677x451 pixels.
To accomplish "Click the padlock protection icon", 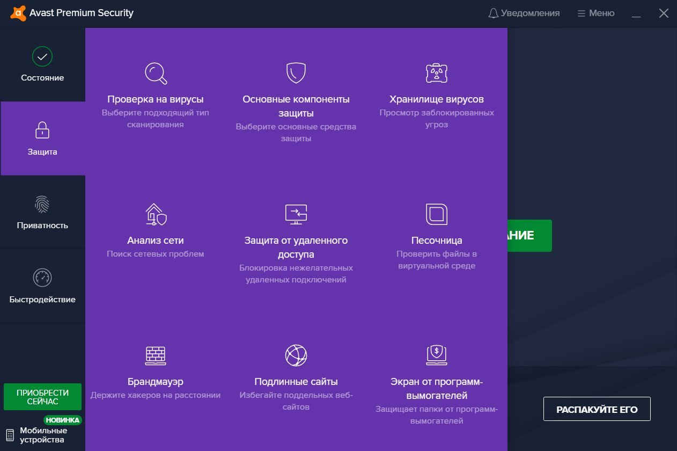I will [42, 130].
